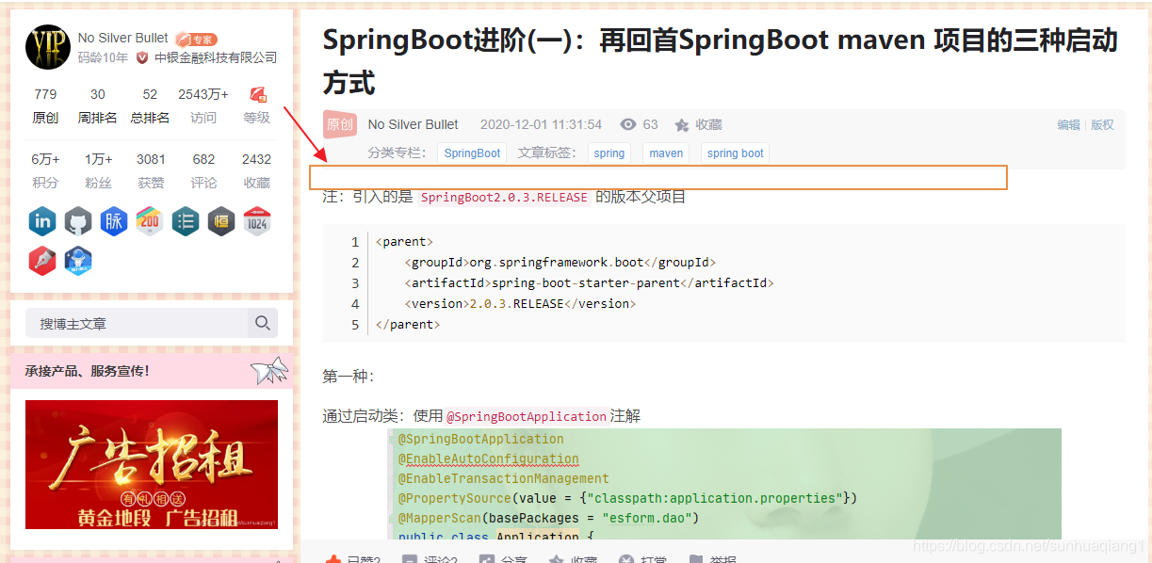Open the LinkedIn hexagon badge

(x=42, y=222)
